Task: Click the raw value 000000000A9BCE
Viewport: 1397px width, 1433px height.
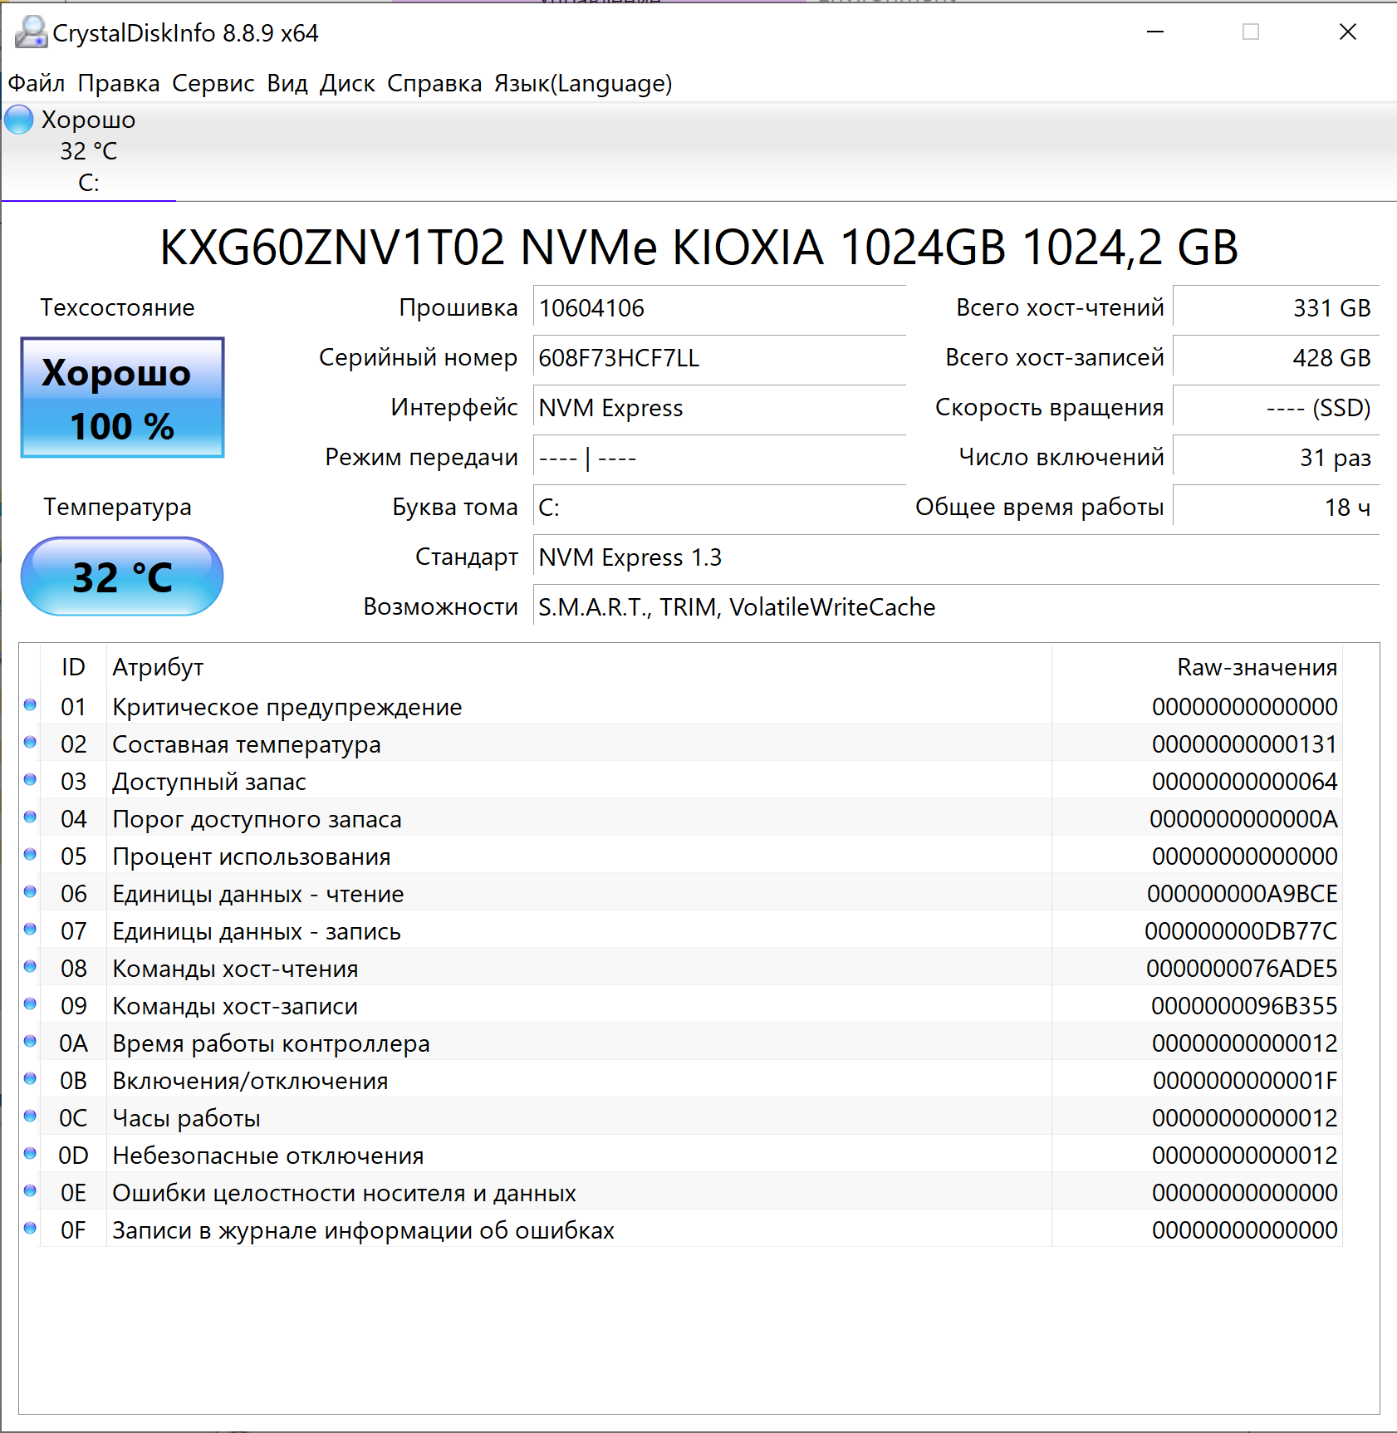Action: (1243, 894)
